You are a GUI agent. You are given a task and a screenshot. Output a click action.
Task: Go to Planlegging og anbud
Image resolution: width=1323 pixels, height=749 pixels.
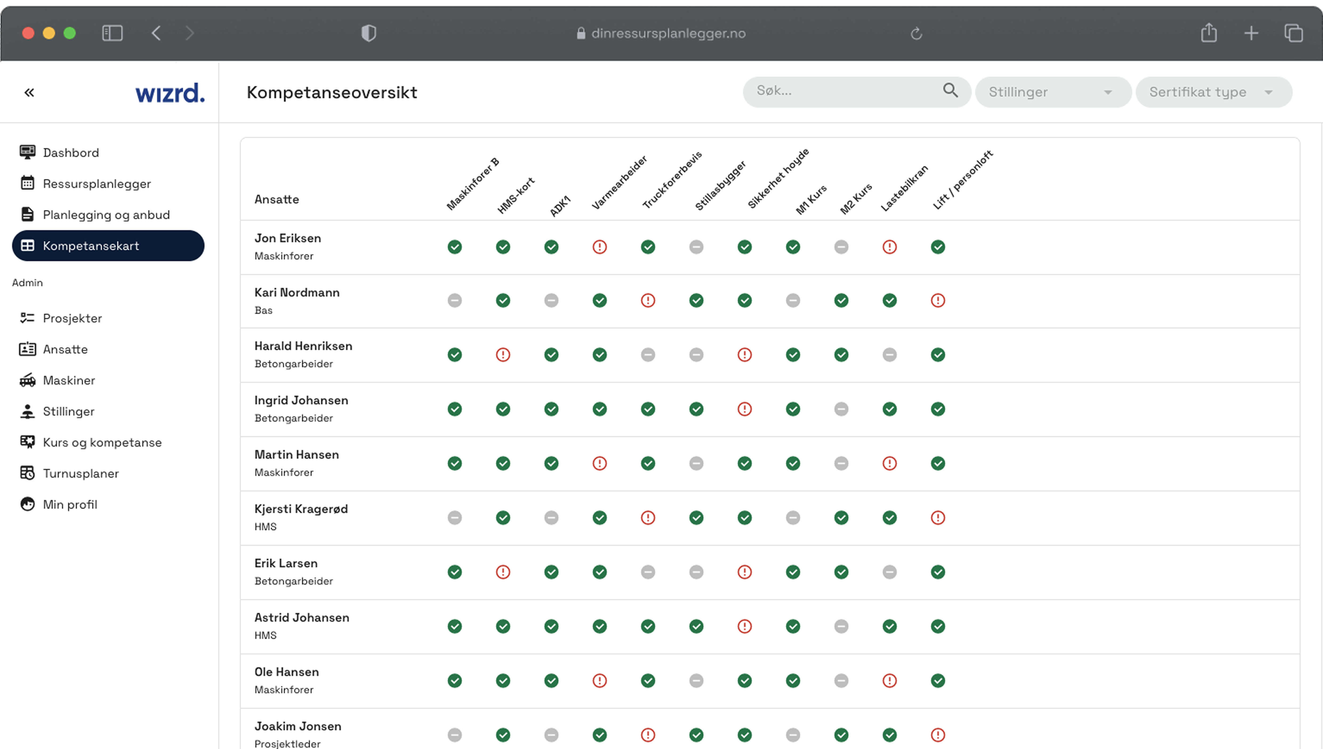click(106, 214)
